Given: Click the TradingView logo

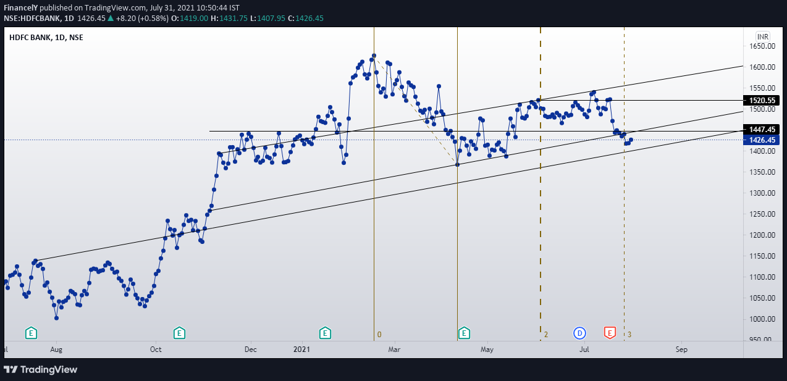Looking at the screenshot, I should [x=41, y=369].
